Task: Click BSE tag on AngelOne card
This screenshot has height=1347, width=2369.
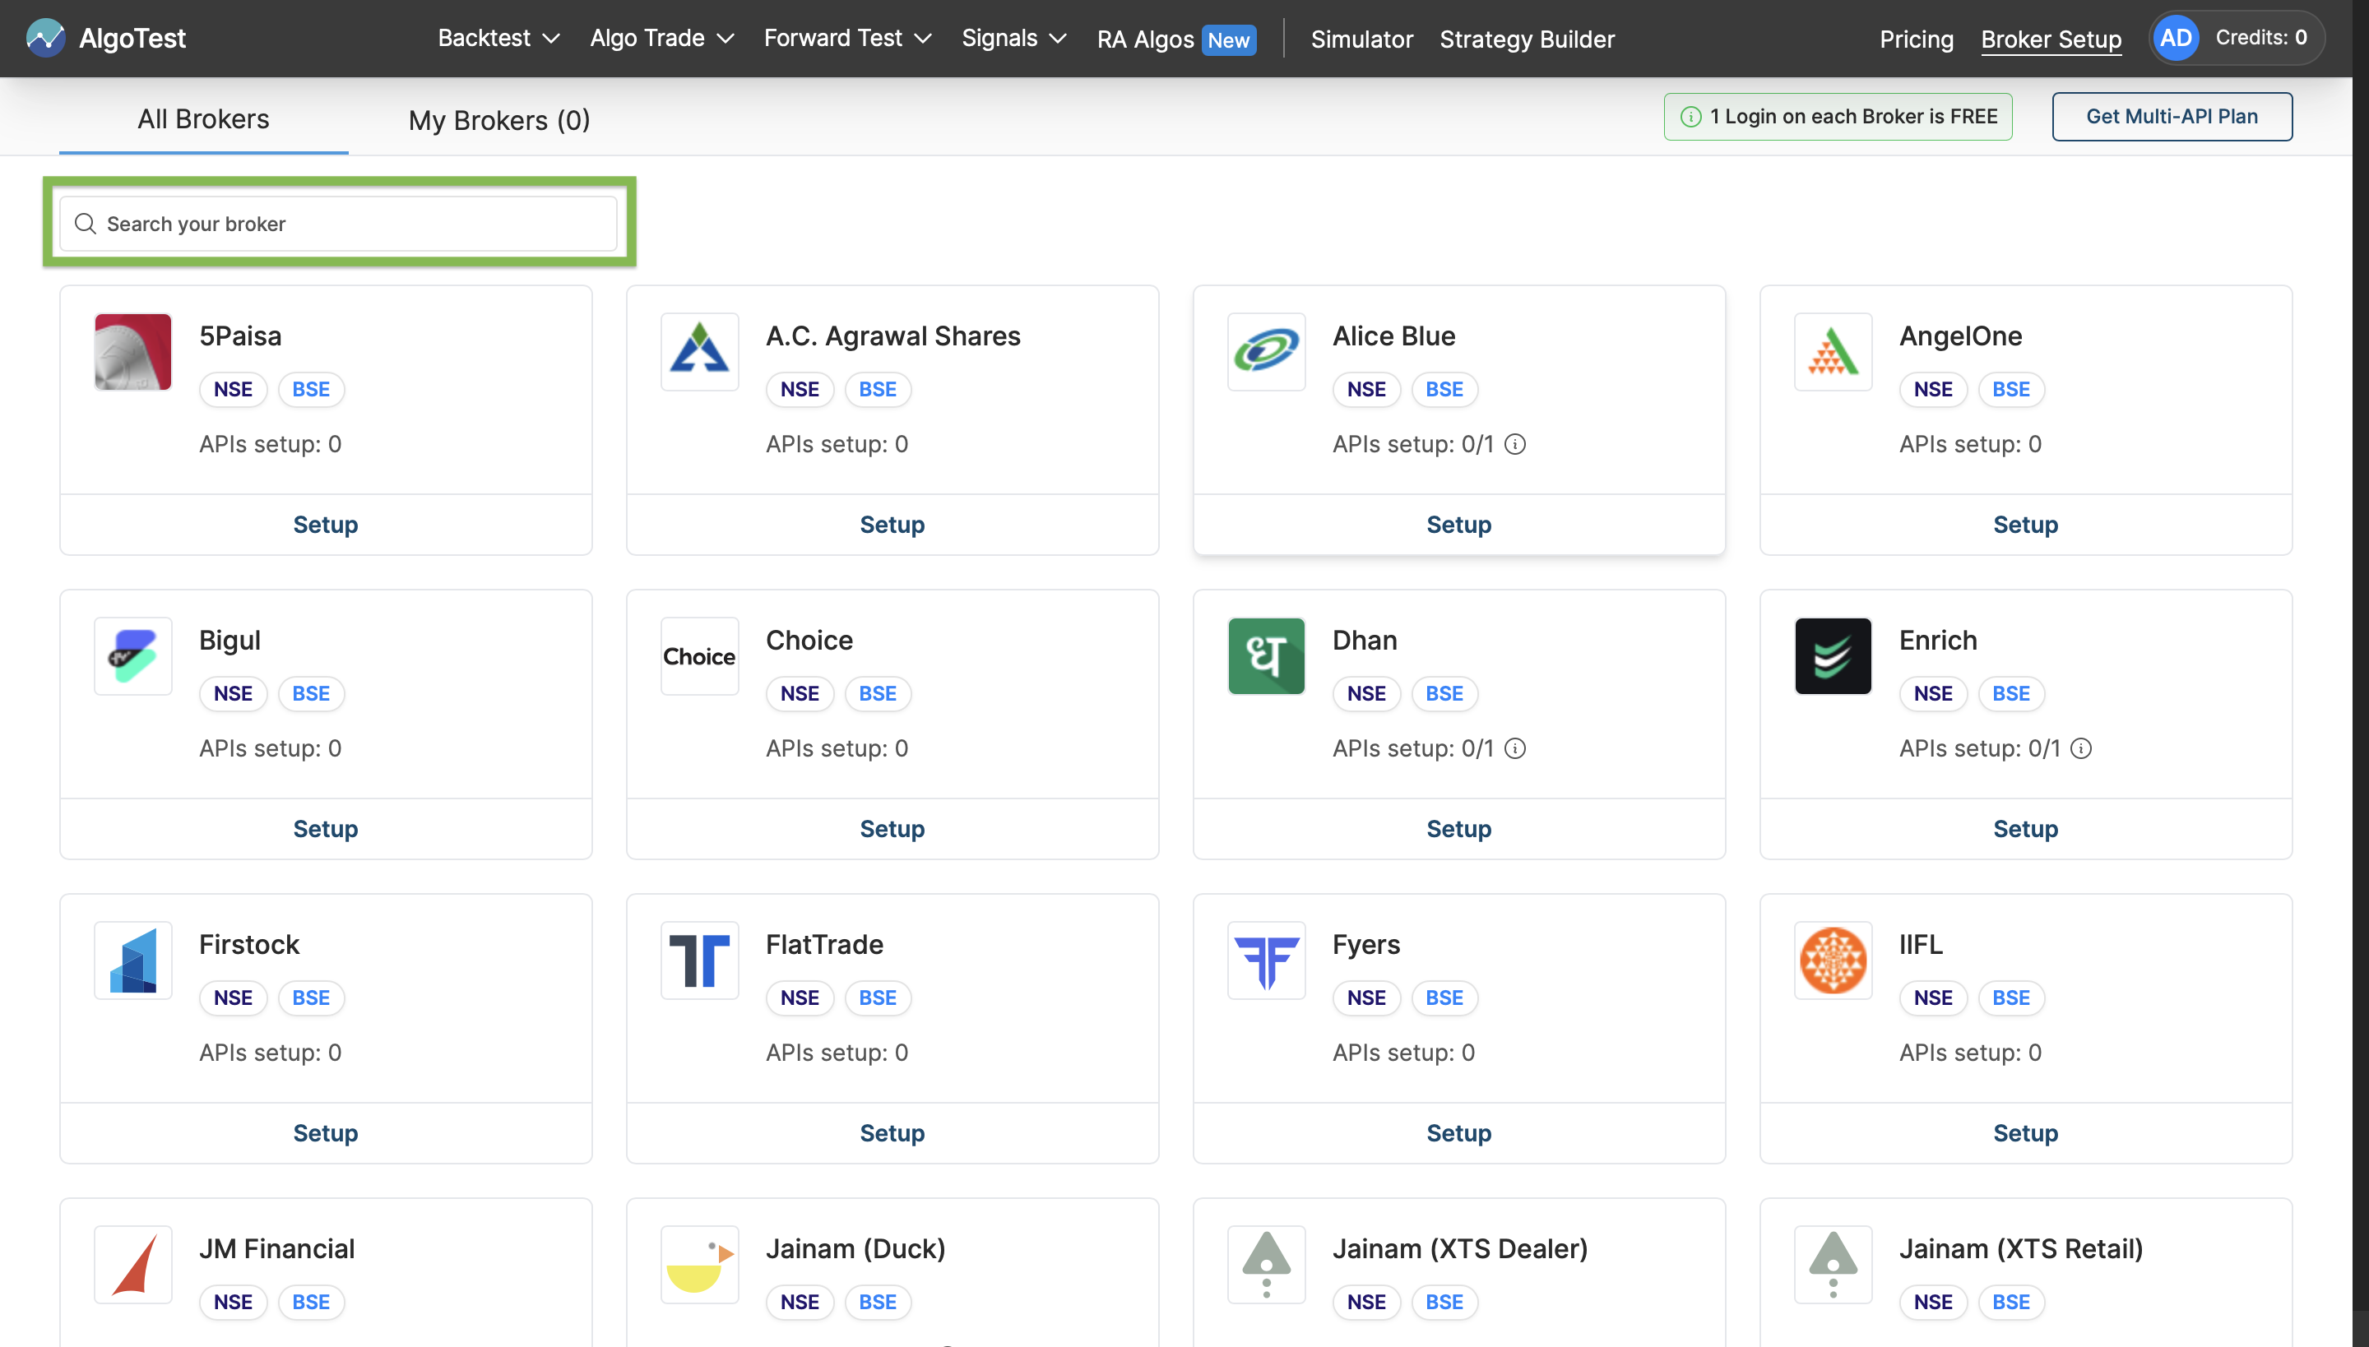Action: [2010, 390]
